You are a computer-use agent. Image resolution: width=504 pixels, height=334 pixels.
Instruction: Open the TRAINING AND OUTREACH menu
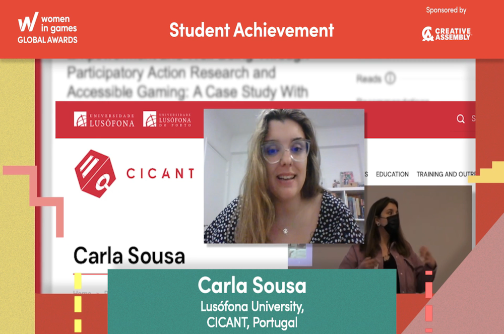[x=446, y=174]
